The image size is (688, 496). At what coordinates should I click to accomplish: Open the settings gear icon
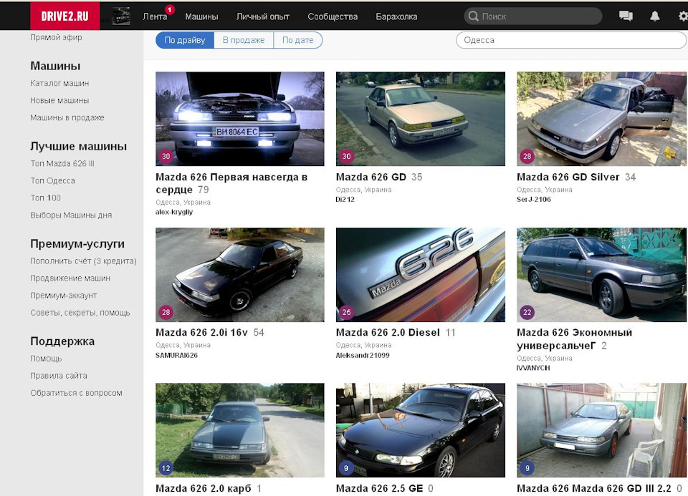(x=683, y=16)
